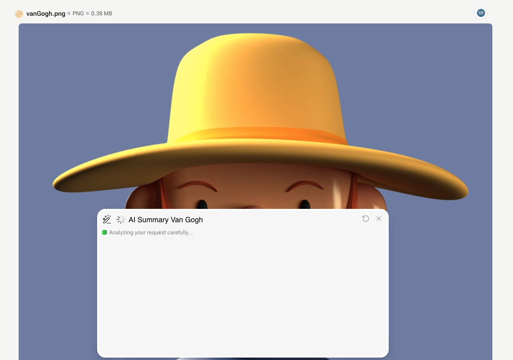
Task: Close the AI Summary panel
Action: 379,219
